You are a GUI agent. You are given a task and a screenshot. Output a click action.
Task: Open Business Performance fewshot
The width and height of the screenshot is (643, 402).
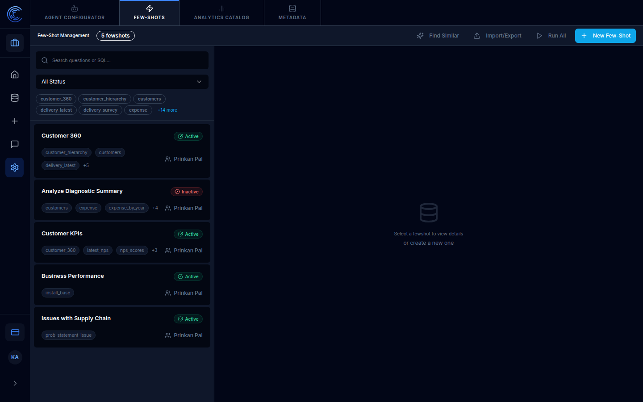(x=122, y=285)
